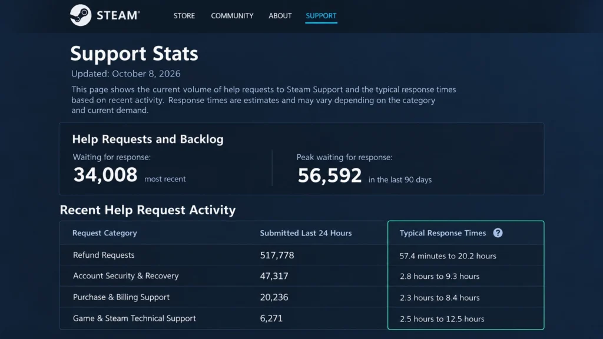Click the 34,008 waiting count
603x339 pixels.
click(x=105, y=175)
